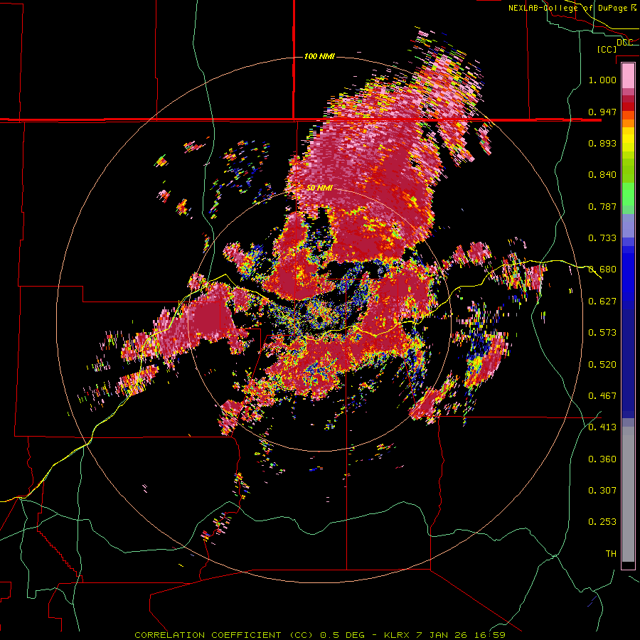Click the 0.840 legend value
640x640 pixels.
[x=602, y=175]
